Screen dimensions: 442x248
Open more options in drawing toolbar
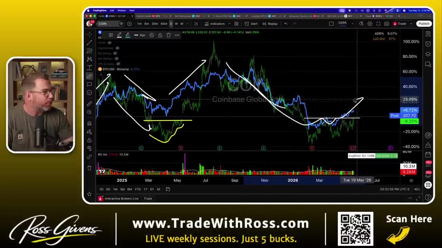(x=177, y=35)
